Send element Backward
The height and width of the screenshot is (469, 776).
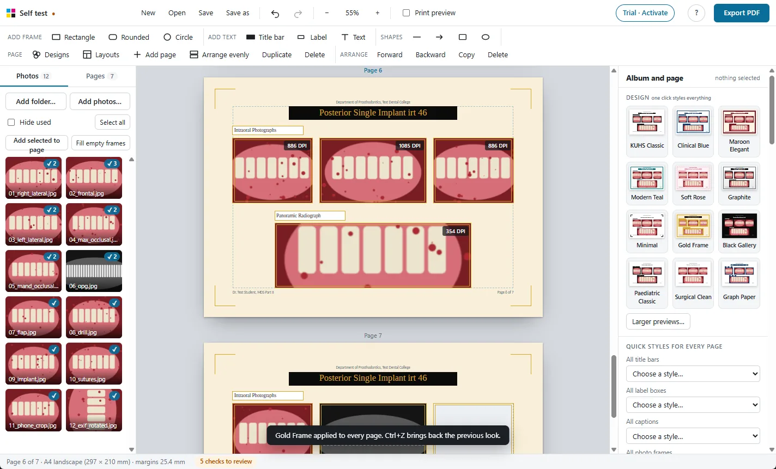pyautogui.click(x=431, y=54)
